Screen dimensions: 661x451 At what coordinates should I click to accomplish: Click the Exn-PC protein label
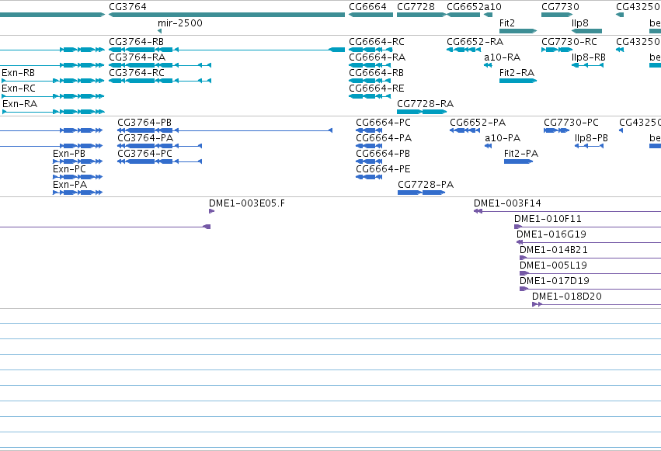click(x=70, y=169)
